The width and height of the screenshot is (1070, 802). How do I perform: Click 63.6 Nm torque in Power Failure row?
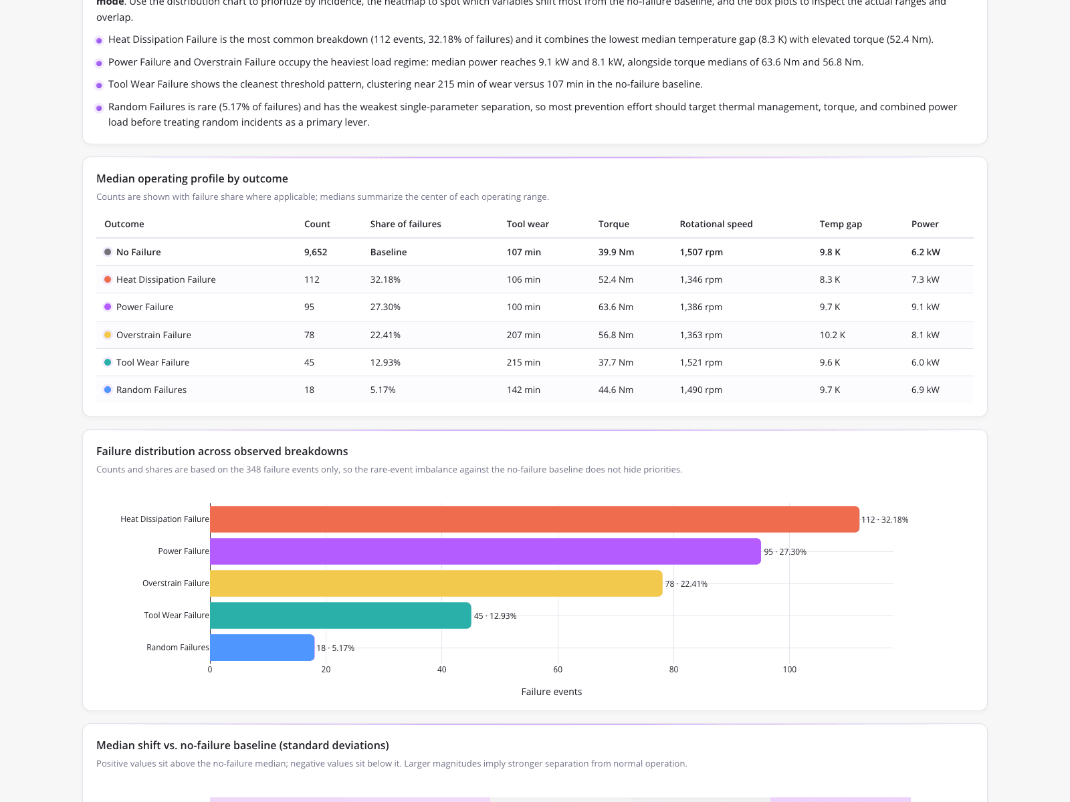(x=616, y=307)
